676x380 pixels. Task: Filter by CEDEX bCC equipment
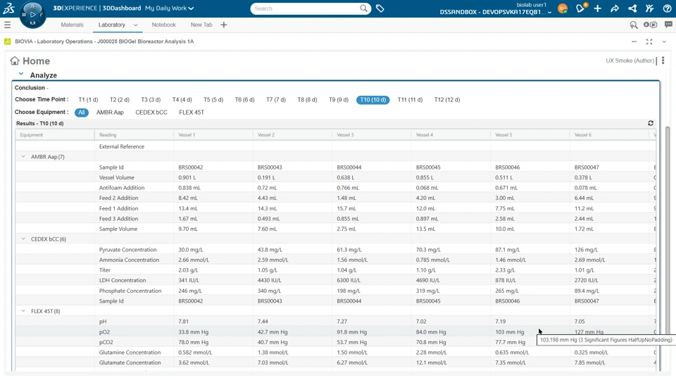(x=151, y=113)
